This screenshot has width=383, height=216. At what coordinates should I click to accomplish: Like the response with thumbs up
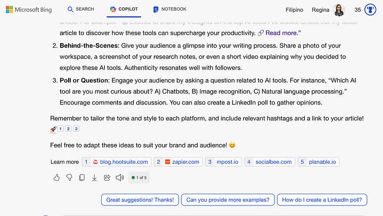56,177
